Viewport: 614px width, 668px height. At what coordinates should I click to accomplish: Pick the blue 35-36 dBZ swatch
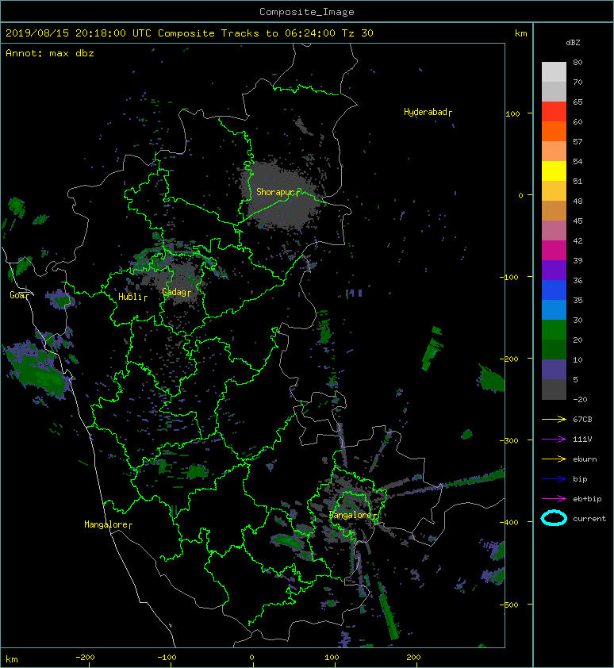coord(554,290)
